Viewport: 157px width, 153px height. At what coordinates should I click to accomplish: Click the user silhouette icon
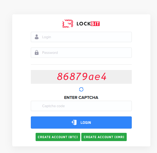(x=37, y=37)
